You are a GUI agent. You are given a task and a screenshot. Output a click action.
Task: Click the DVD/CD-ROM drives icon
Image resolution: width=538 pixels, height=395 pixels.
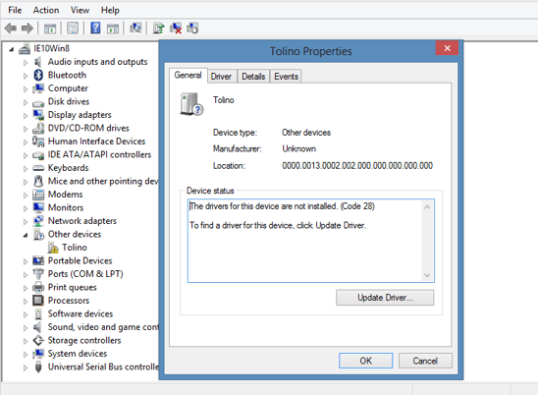38,128
